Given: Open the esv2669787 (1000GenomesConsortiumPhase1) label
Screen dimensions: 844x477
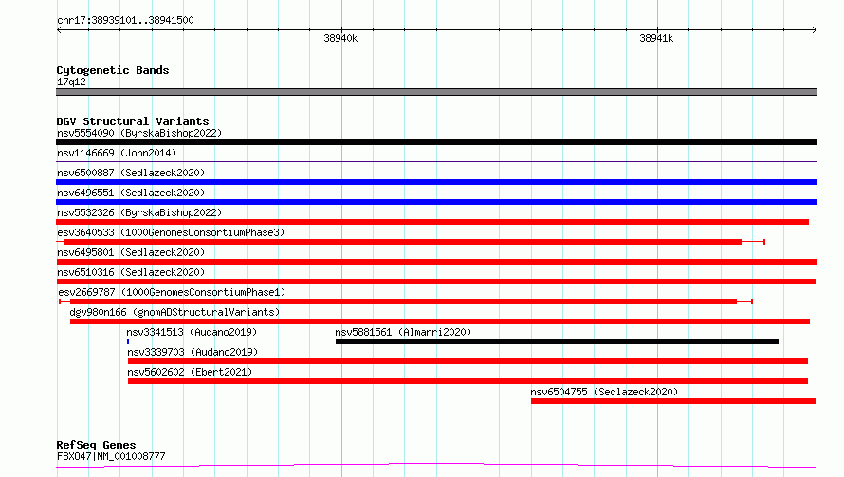Looking at the screenshot, I should 172,292.
